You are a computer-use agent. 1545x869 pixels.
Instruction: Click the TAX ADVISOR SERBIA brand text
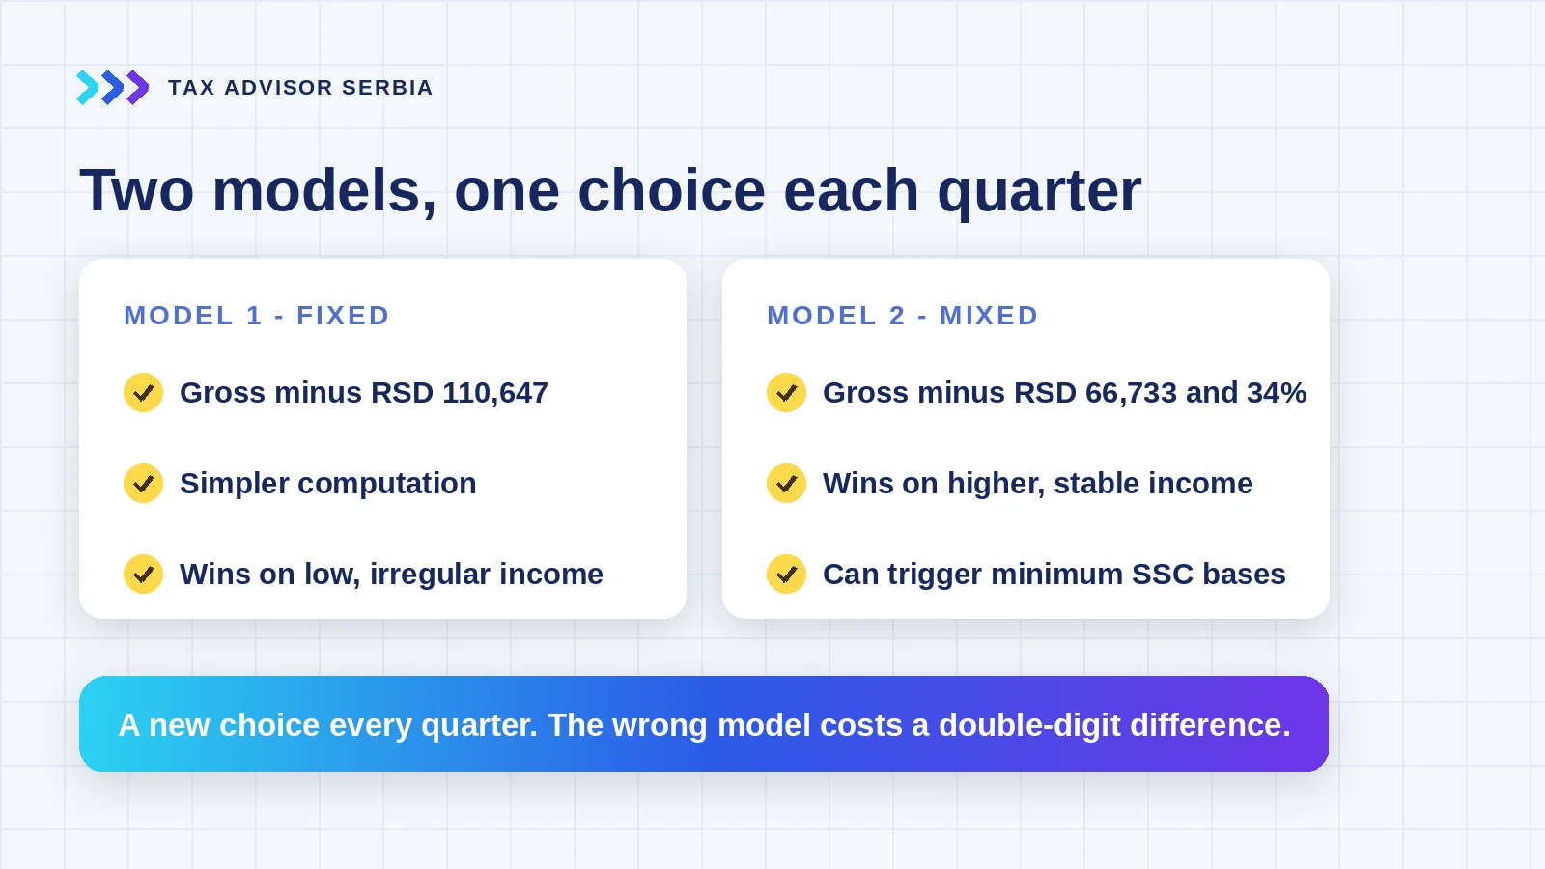point(300,88)
